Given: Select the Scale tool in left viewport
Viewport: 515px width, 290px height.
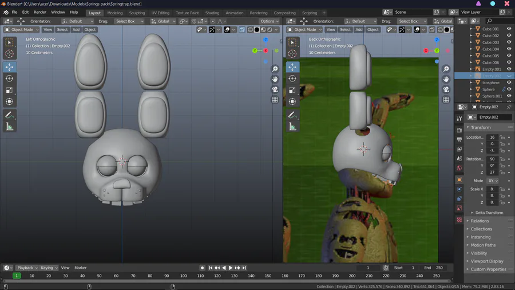Looking at the screenshot, I should pyautogui.click(x=9, y=90).
